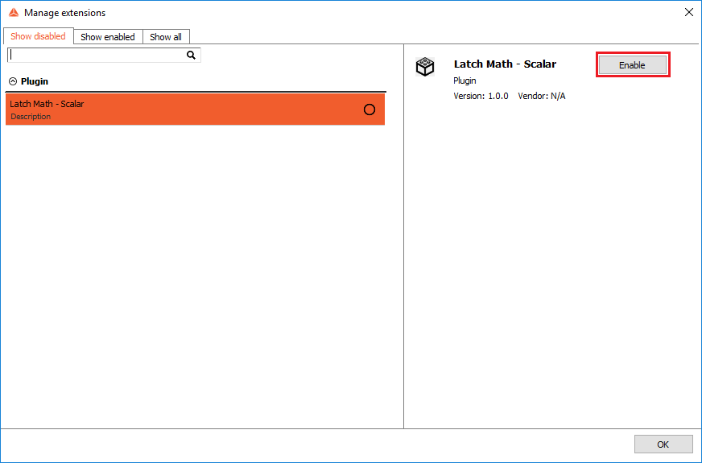Switch to the Show all tab
The image size is (702, 463).
pos(166,37)
